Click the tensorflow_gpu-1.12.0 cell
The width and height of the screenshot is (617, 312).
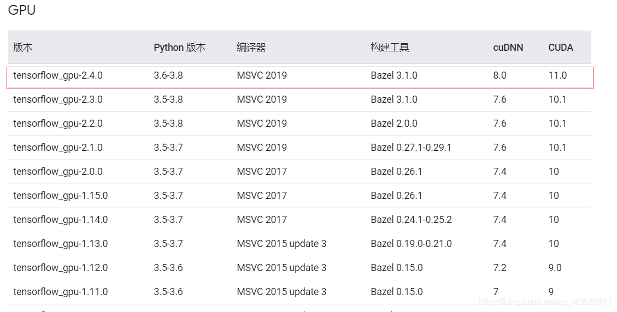point(60,268)
